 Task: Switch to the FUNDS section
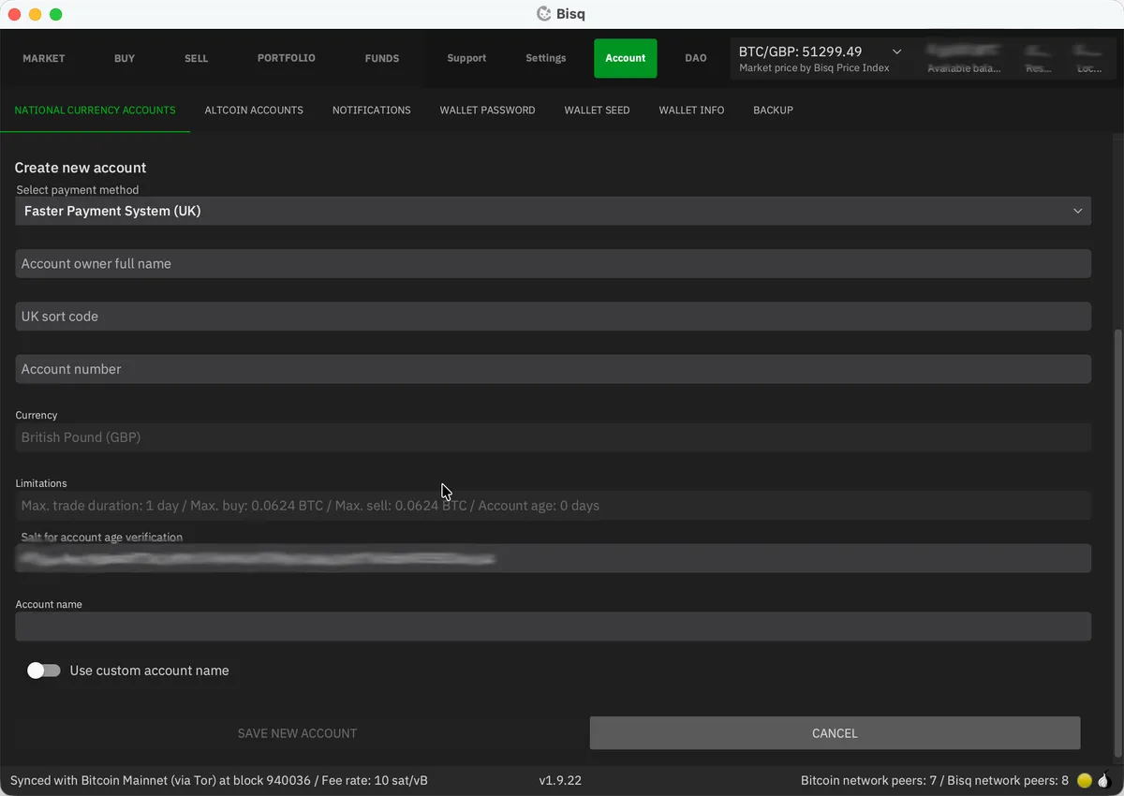click(x=381, y=58)
